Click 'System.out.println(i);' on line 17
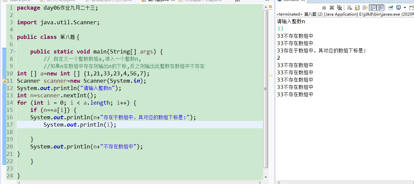 80,125
